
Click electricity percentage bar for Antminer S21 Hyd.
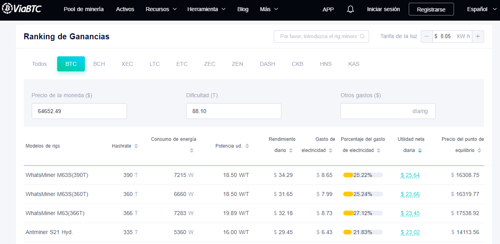[x=363, y=232]
